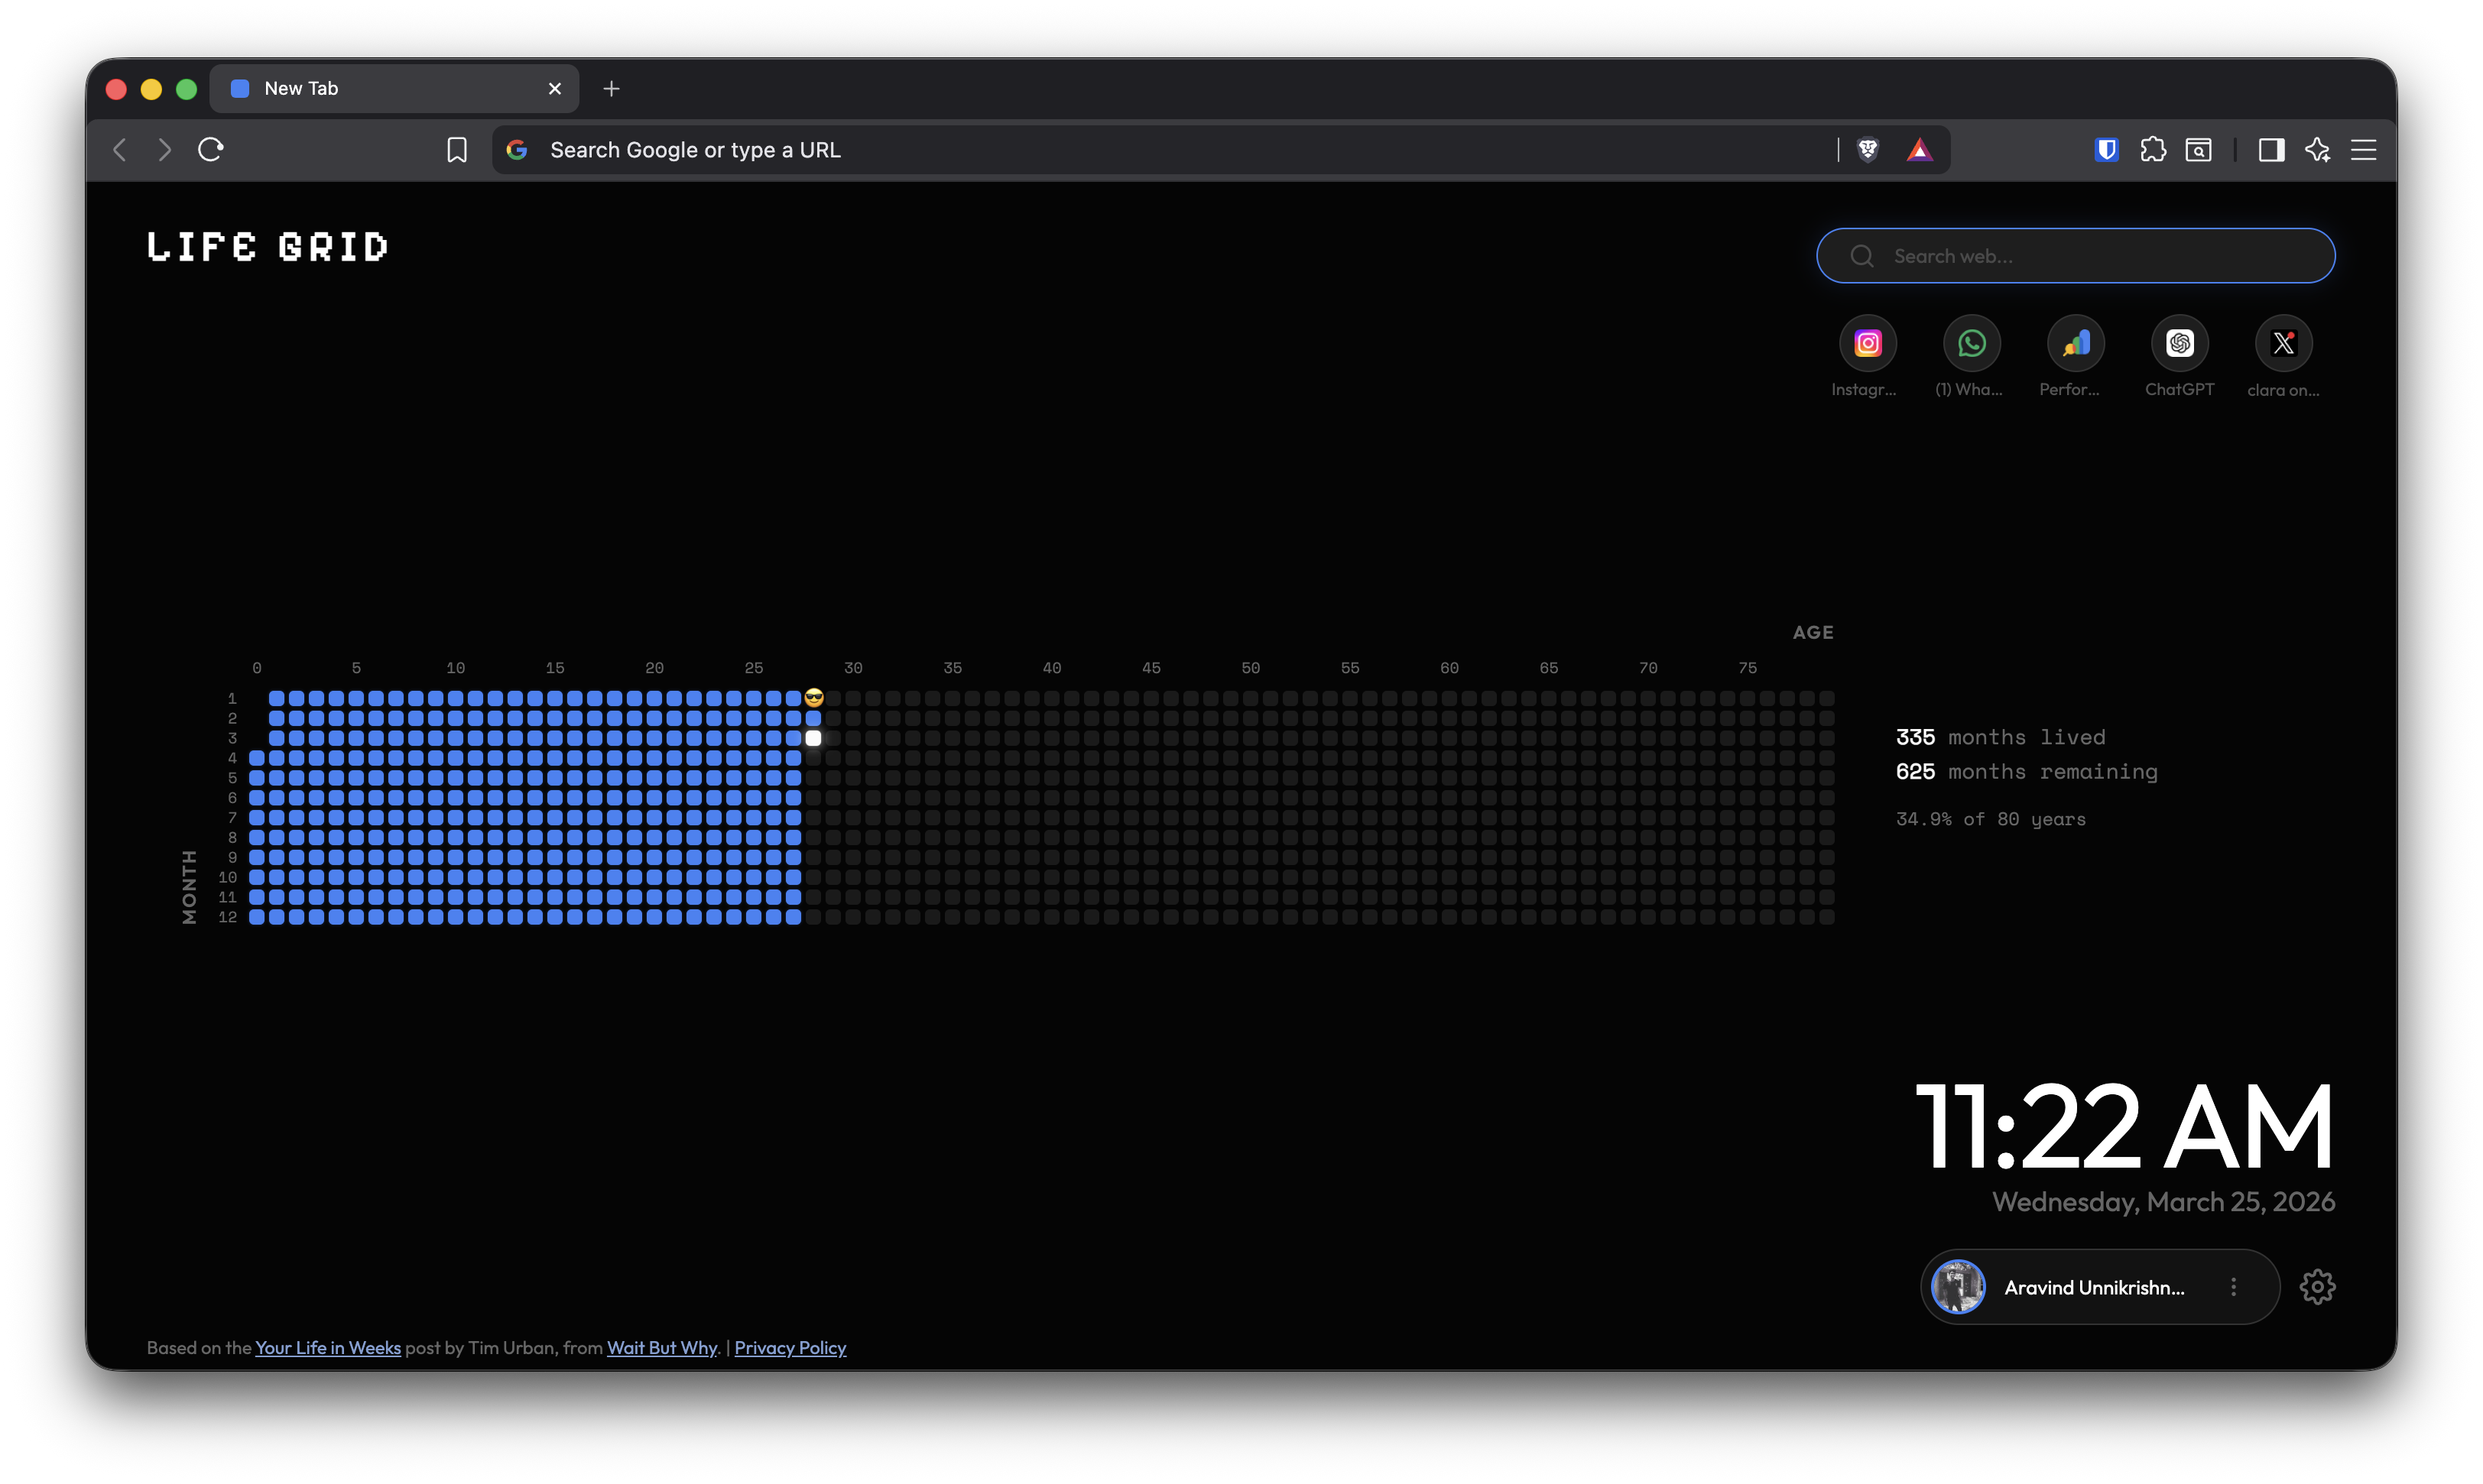Viewport: 2483px width, 1484px height.
Task: Click the extensions puzzle icon
Action: click(2154, 149)
